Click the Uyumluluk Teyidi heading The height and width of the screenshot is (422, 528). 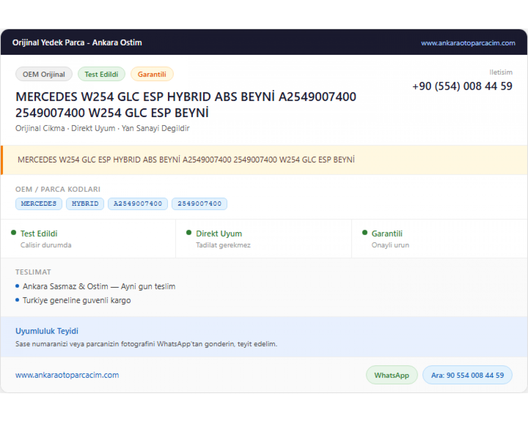tap(47, 331)
